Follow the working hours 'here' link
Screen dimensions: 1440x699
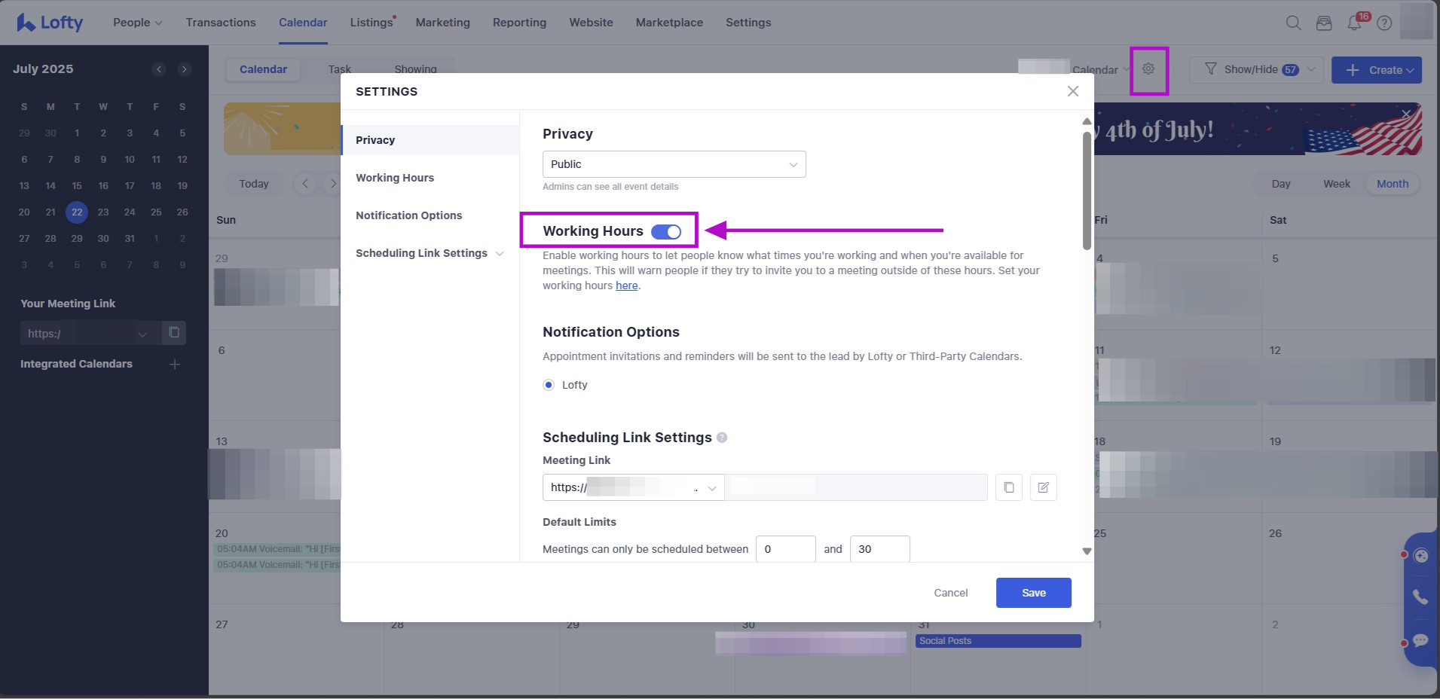[626, 285]
